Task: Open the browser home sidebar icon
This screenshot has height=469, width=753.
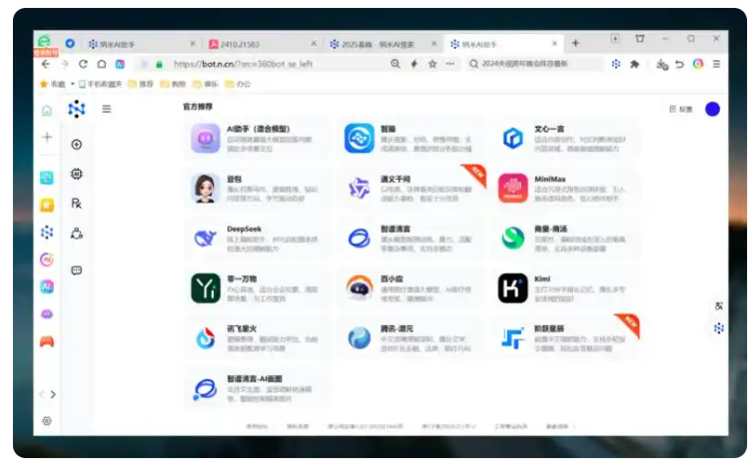Action: (x=47, y=111)
